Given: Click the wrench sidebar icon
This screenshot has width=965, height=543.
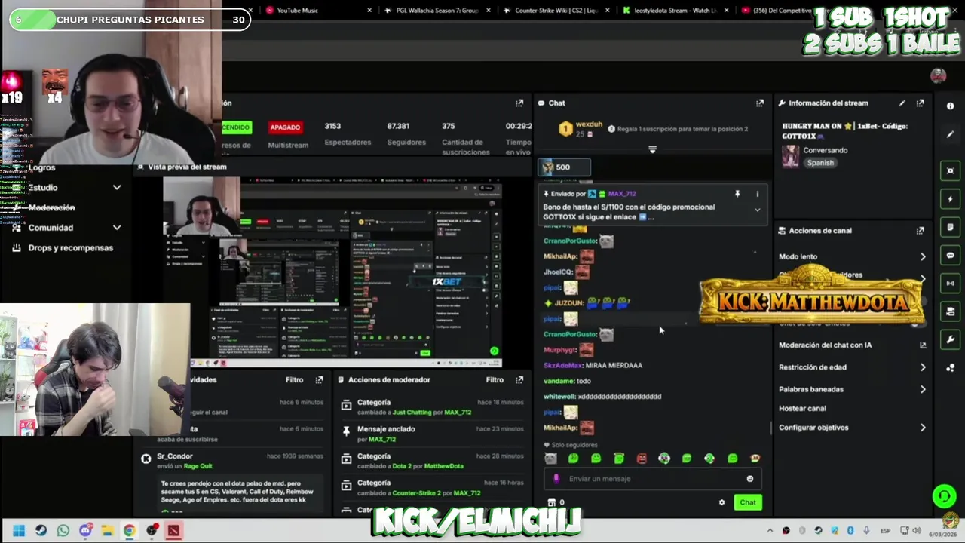Looking at the screenshot, I should click(950, 339).
